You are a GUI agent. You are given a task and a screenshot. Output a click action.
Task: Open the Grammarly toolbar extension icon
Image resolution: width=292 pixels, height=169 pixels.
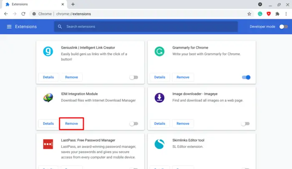260,14
